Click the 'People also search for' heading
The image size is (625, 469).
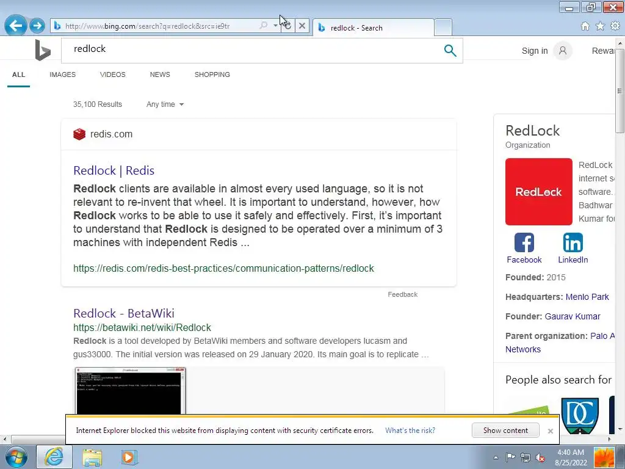[x=558, y=380]
